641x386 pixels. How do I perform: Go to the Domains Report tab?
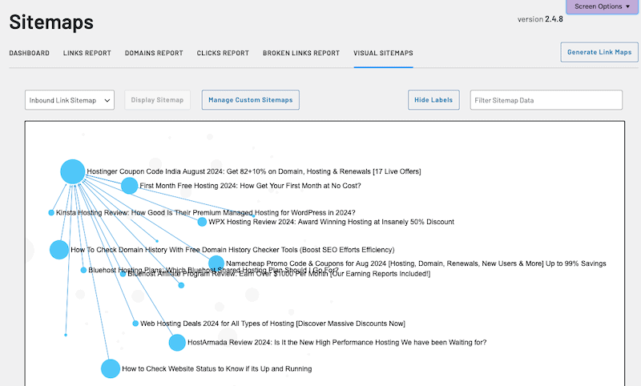coord(154,53)
